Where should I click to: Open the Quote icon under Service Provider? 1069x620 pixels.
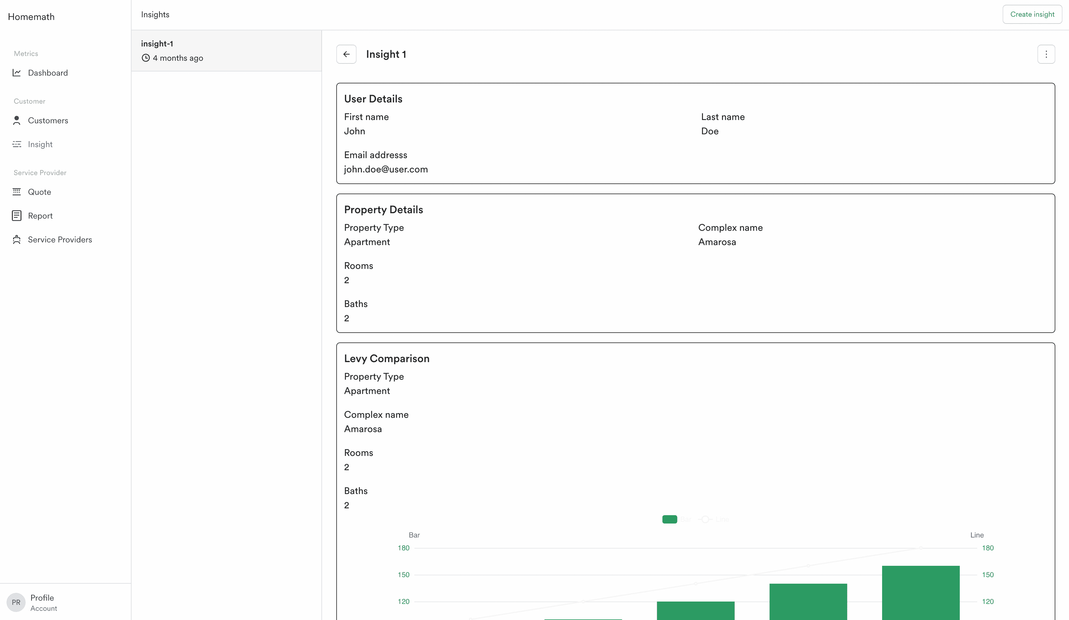17,191
